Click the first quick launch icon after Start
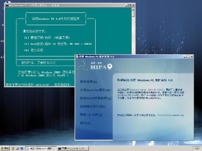Screen dimensions: 202x151 [x=13, y=149]
